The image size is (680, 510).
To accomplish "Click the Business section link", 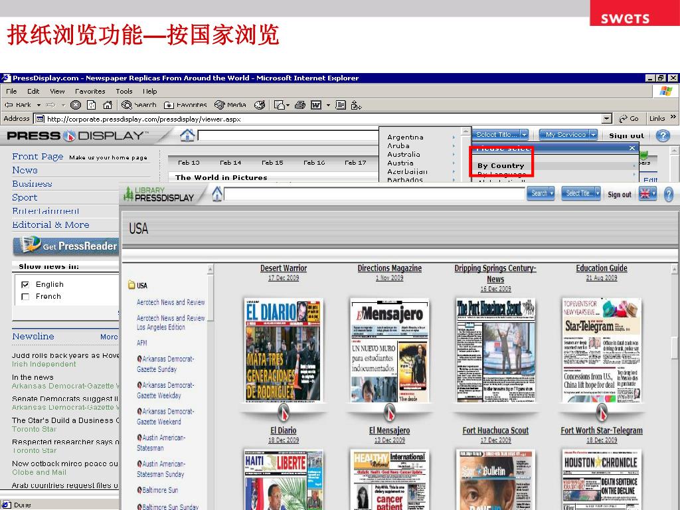I will pyautogui.click(x=32, y=183).
